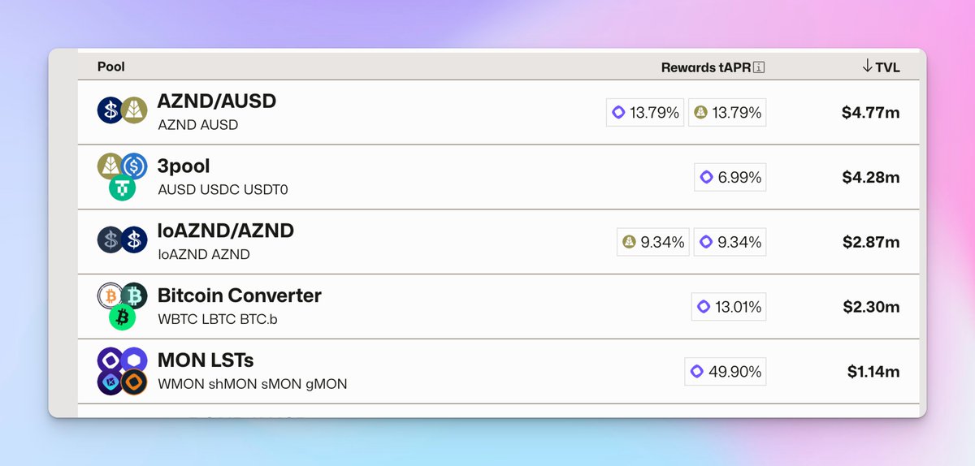Click the MON LSTs token icons
975x466 pixels.
[122, 371]
